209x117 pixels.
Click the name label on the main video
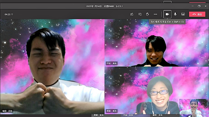click(7, 111)
